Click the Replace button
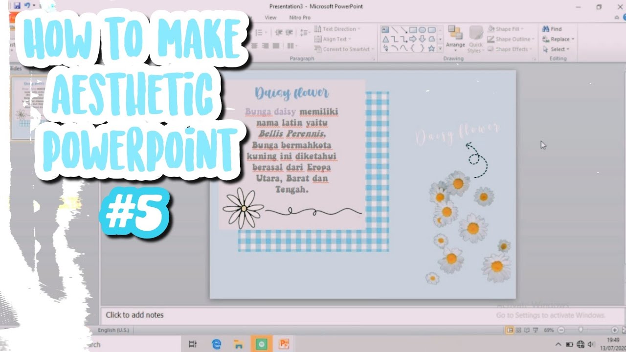The image size is (626, 352). pos(558,39)
